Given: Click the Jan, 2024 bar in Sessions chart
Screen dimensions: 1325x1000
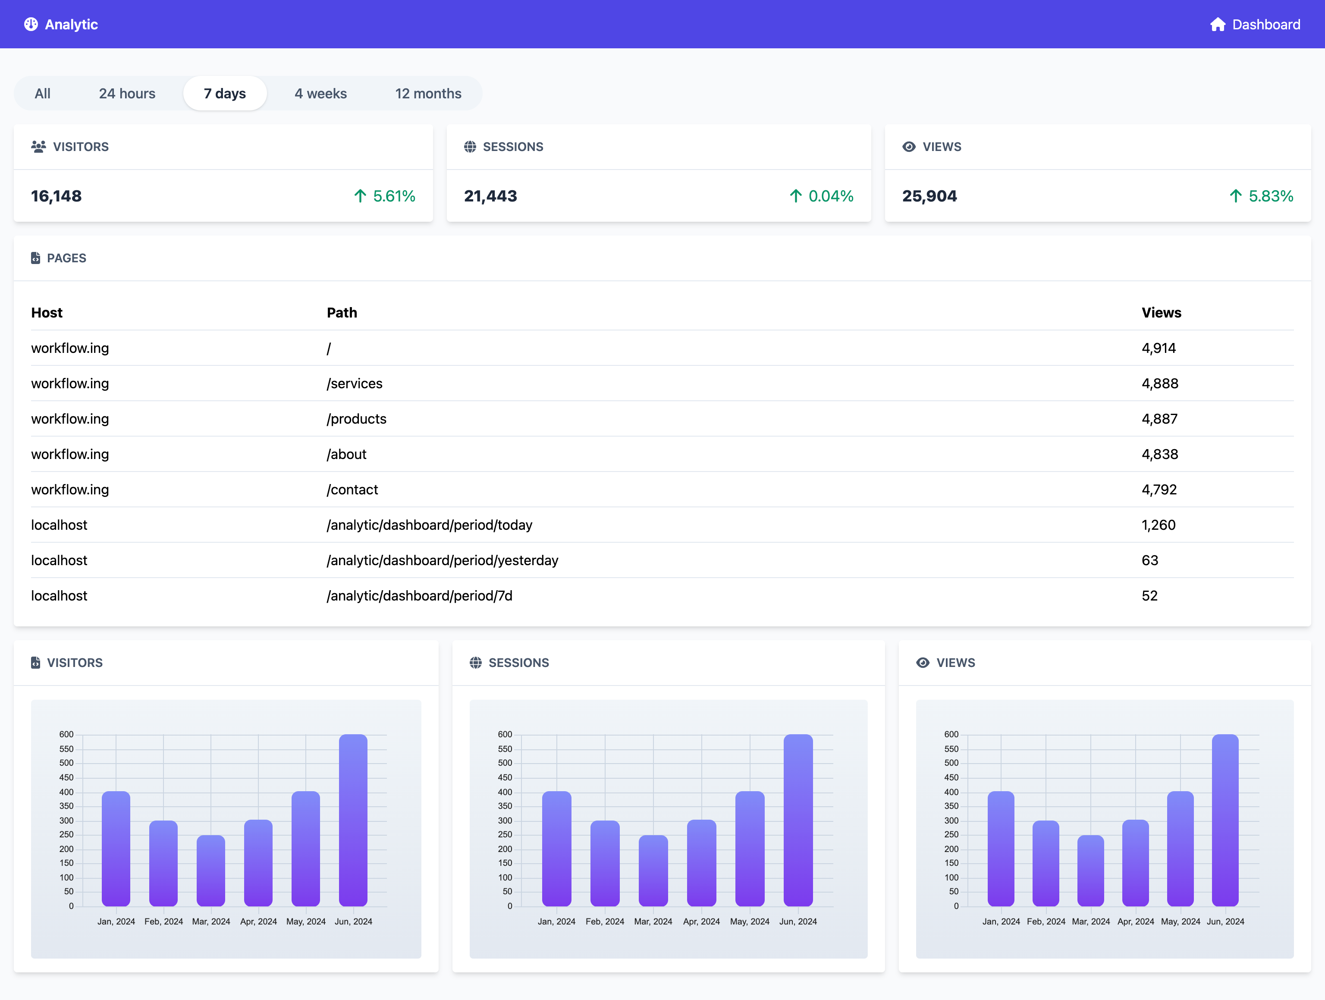Looking at the screenshot, I should tap(556, 849).
